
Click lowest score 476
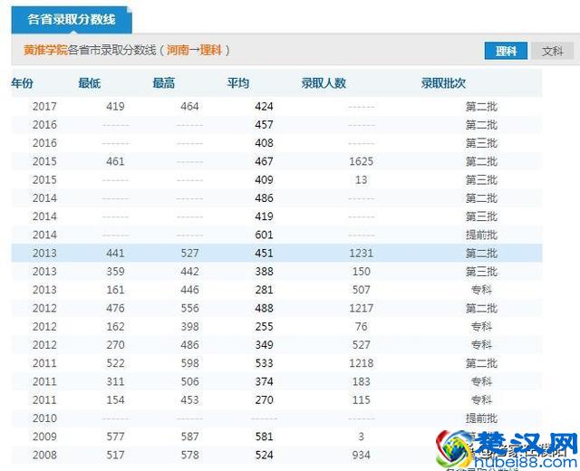(115, 308)
